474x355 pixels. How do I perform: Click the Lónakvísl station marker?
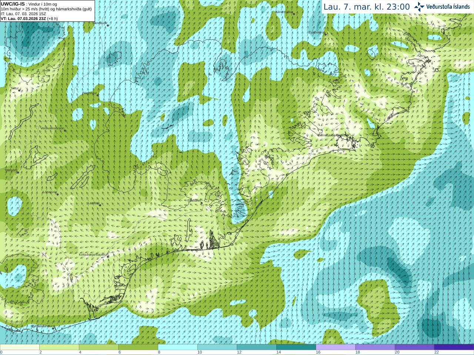click(x=57, y=194)
